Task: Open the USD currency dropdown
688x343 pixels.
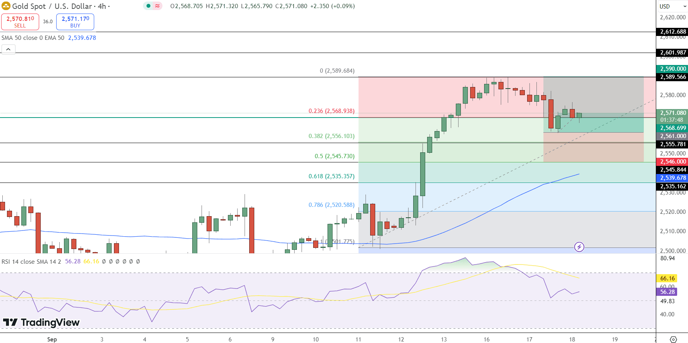Action: (672, 6)
